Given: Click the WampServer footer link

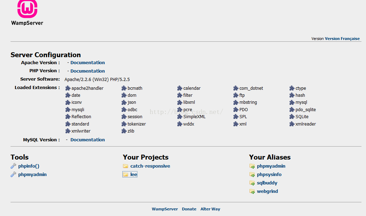Looking at the screenshot, I should pyautogui.click(x=165, y=209).
